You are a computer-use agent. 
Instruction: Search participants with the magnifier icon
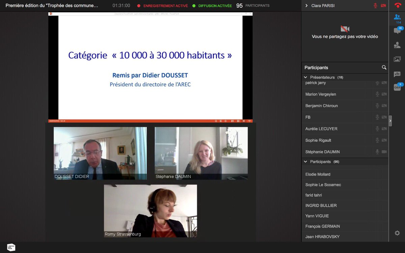click(384, 67)
